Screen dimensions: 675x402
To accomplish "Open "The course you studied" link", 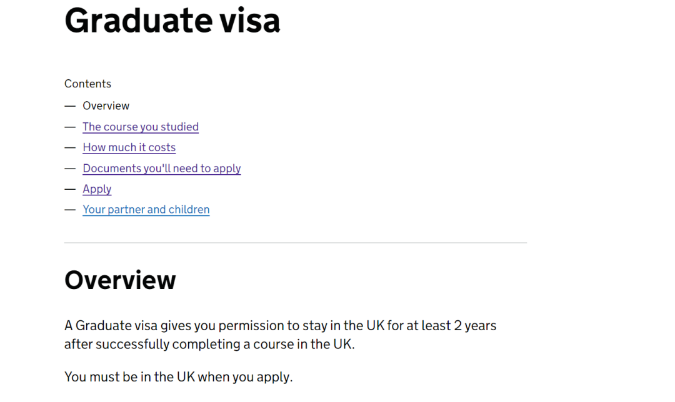I will 140,127.
